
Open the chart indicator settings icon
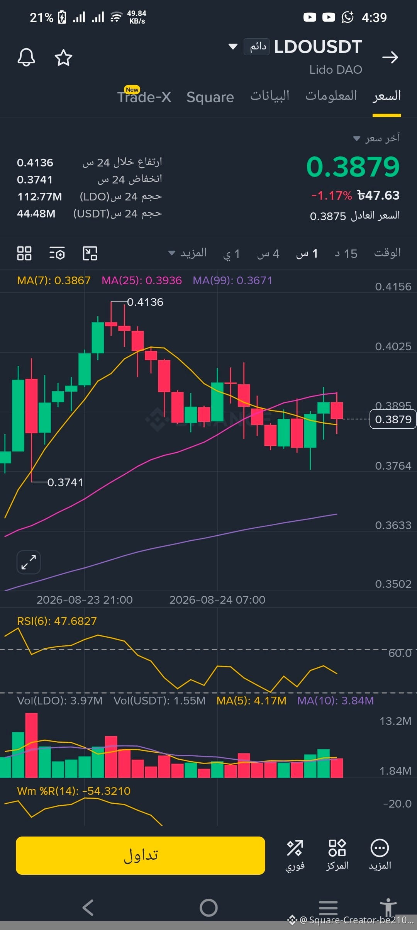[x=57, y=253]
